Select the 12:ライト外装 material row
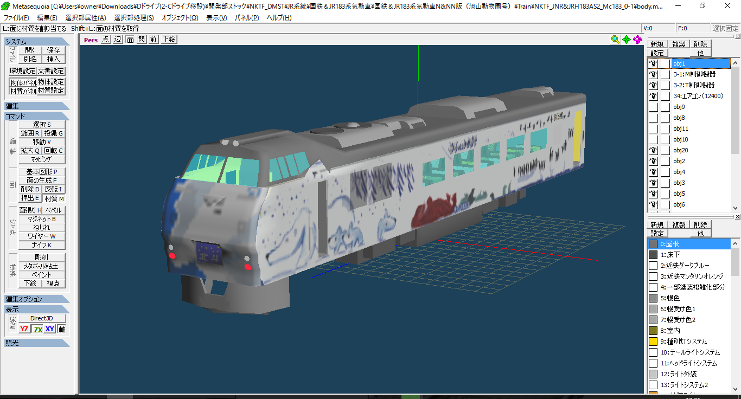The height and width of the screenshot is (399, 741). (x=689, y=374)
